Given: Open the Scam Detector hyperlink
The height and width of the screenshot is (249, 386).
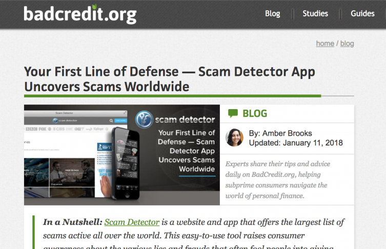Looking at the screenshot, I should pyautogui.click(x=132, y=222).
